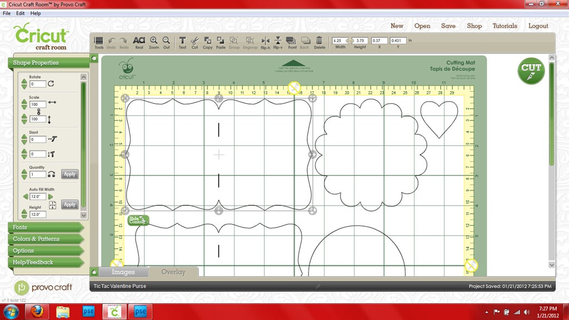
Task: Click horizontal scale arrows icon
Action: coord(52,102)
